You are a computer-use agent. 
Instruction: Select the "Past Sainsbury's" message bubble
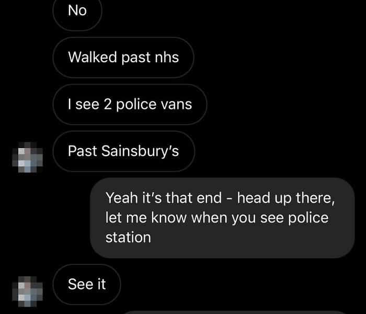tap(124, 151)
